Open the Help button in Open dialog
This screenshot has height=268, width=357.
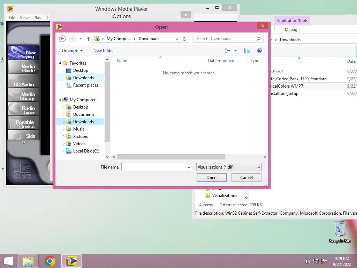(x=259, y=51)
